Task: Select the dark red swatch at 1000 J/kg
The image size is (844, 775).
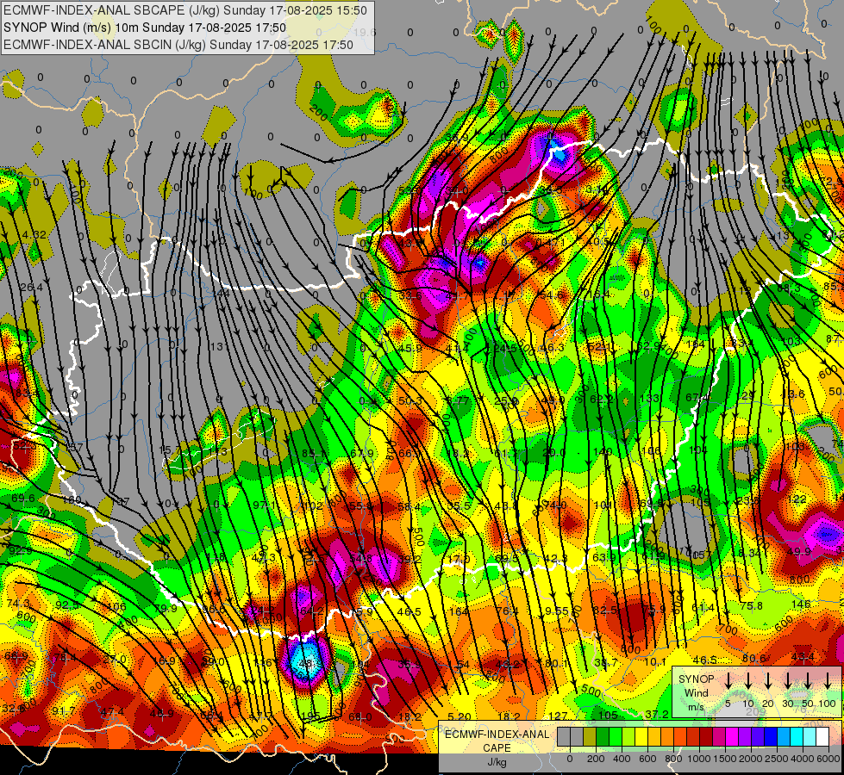Action: [706, 736]
